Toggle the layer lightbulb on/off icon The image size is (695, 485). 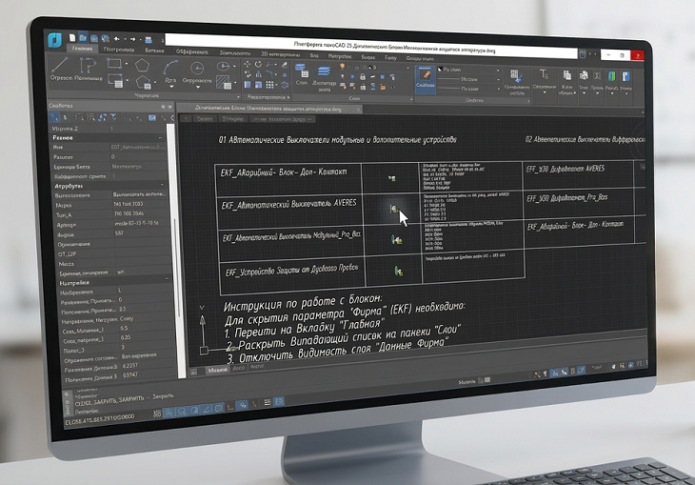click(x=342, y=66)
